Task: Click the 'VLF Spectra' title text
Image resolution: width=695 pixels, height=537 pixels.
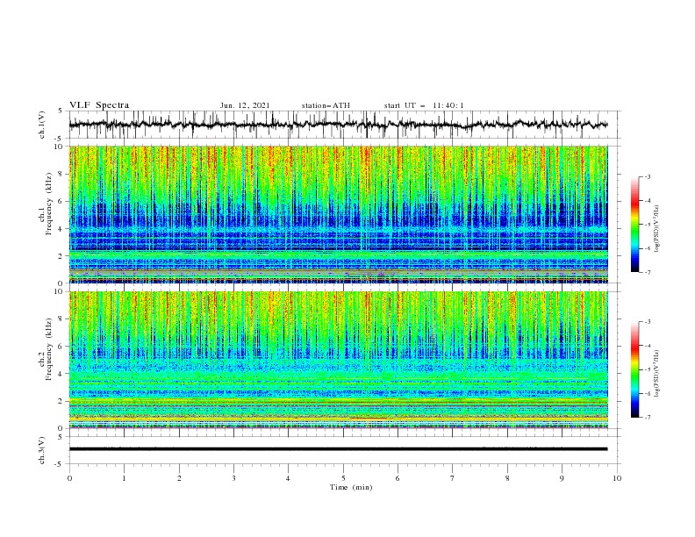Action: [99, 105]
